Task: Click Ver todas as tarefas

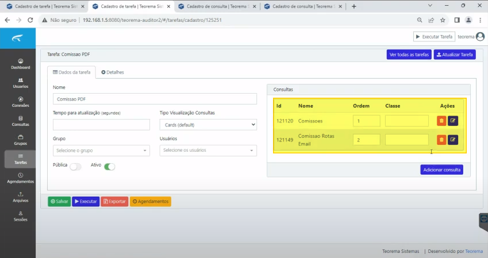Action: point(409,55)
